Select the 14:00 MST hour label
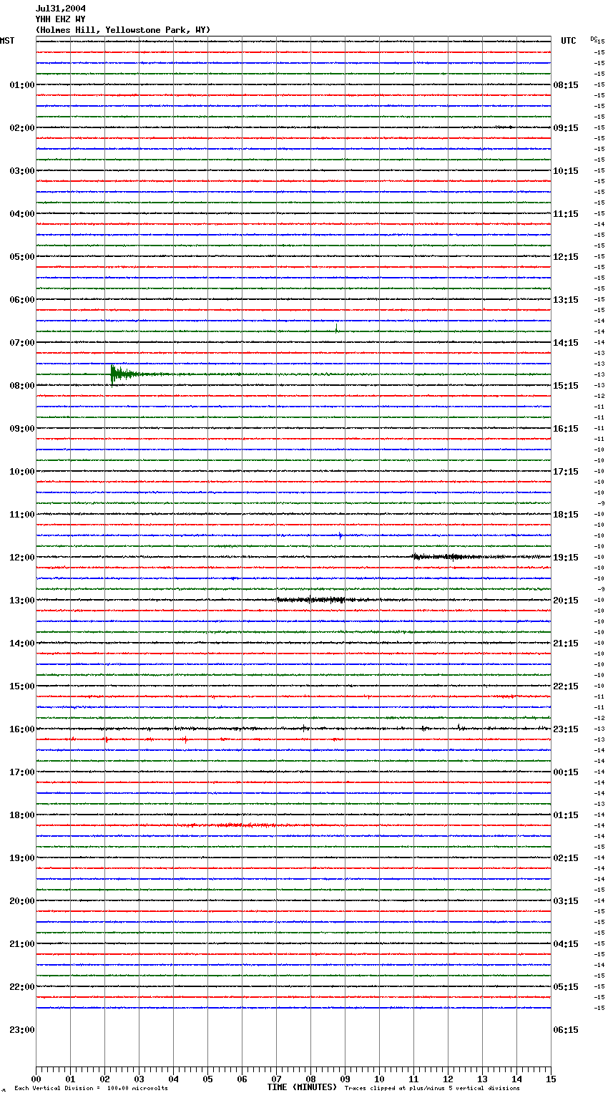This screenshot has width=608, height=1098. tap(22, 643)
